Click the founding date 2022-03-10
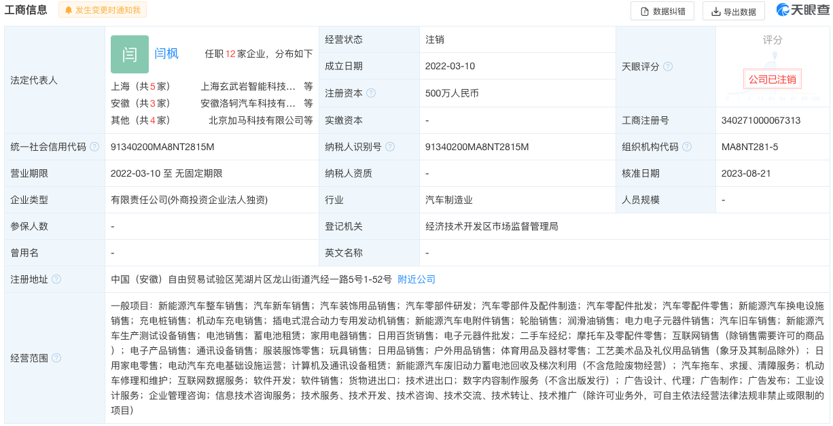Viewport: 833px width, 426px height. pos(450,66)
